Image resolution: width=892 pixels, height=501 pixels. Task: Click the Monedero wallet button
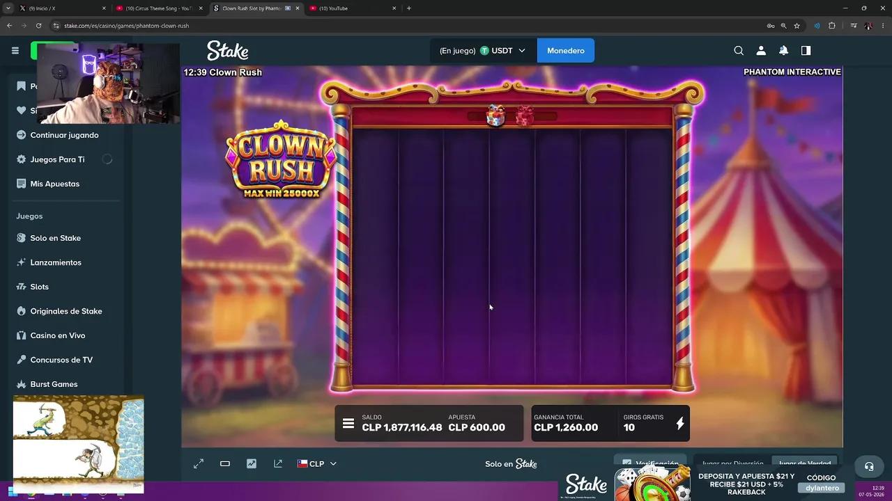(x=565, y=51)
